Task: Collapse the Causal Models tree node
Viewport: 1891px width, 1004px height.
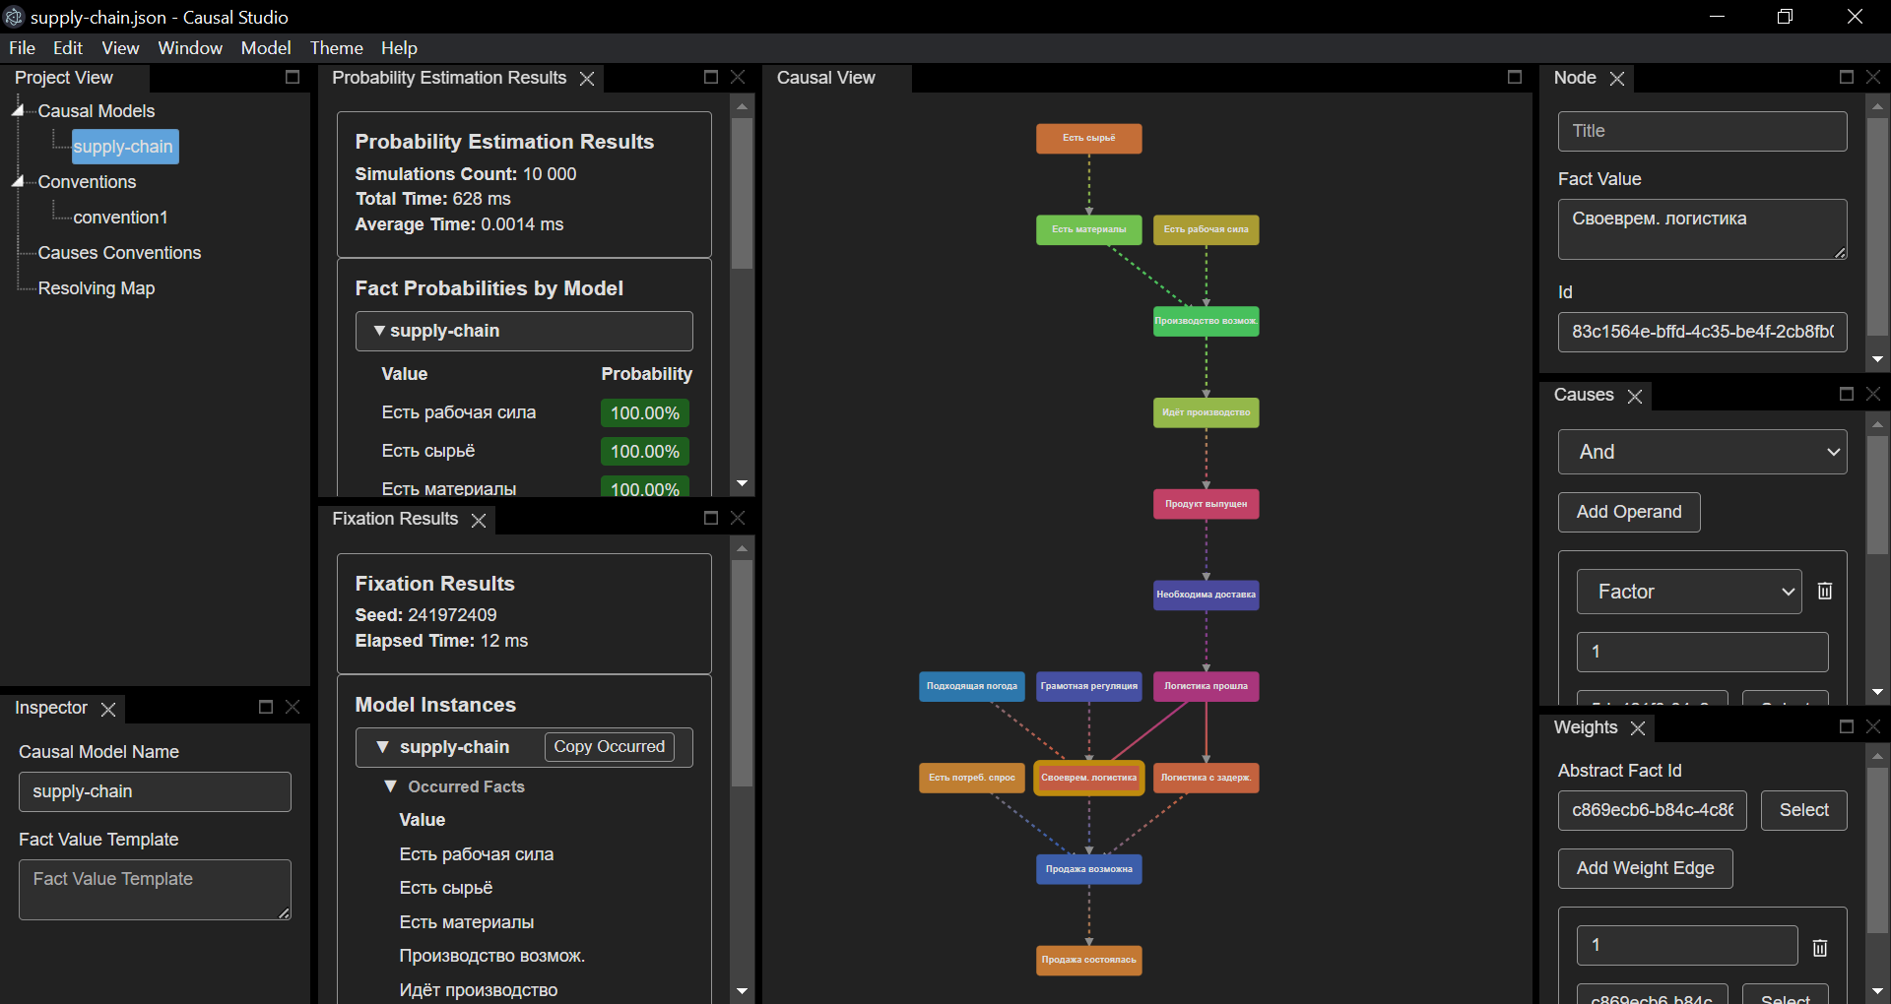Action: (18, 110)
